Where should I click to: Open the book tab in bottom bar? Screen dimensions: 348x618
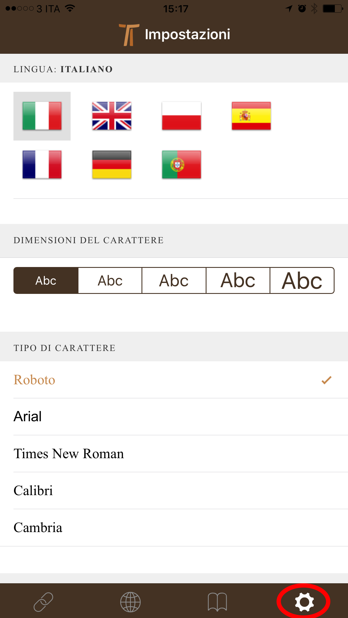[217, 602]
